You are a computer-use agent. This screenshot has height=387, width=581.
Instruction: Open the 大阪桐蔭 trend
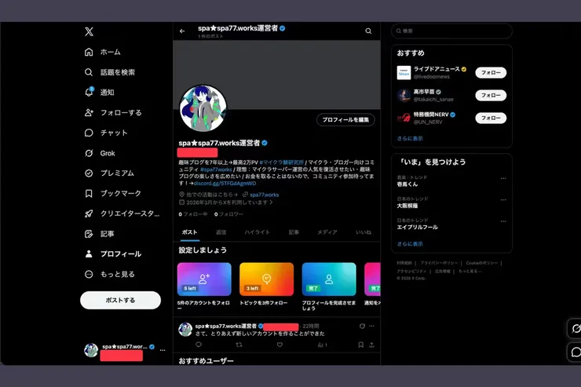click(407, 206)
